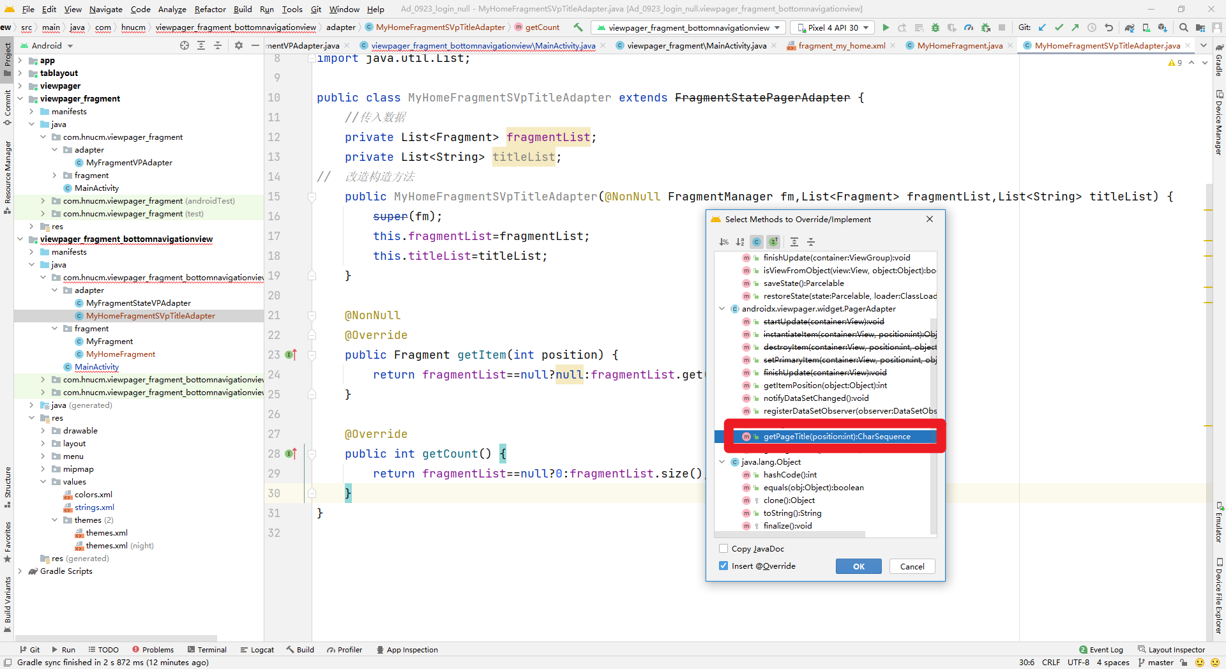Open Project panel settings gear
1226x669 pixels.
point(239,45)
